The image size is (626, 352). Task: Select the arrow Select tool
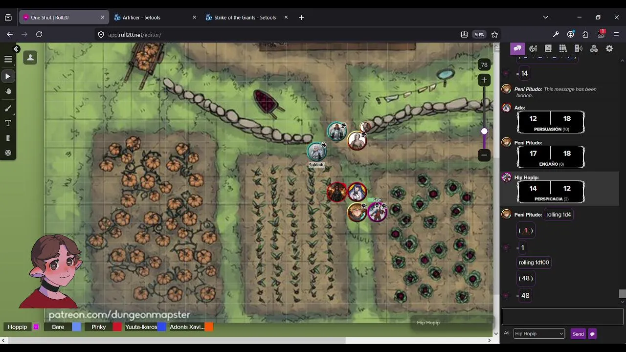pyautogui.click(x=8, y=76)
